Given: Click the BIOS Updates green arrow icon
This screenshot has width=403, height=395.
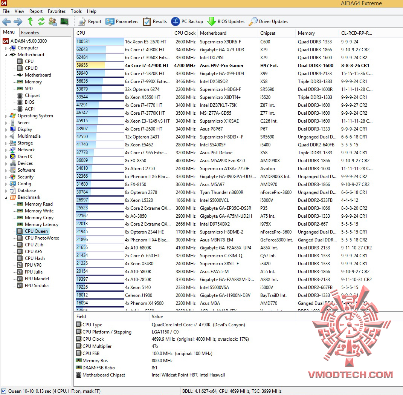Looking at the screenshot, I should [211, 22].
